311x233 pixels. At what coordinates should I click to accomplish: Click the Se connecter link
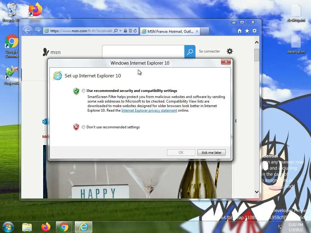209,51
